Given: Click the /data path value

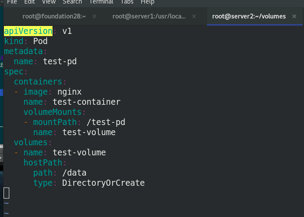Looking at the screenshot, I should [x=74, y=173].
